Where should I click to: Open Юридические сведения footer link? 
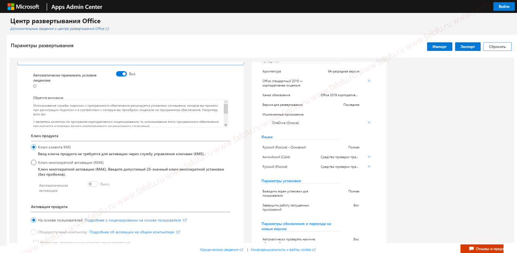click(221, 250)
